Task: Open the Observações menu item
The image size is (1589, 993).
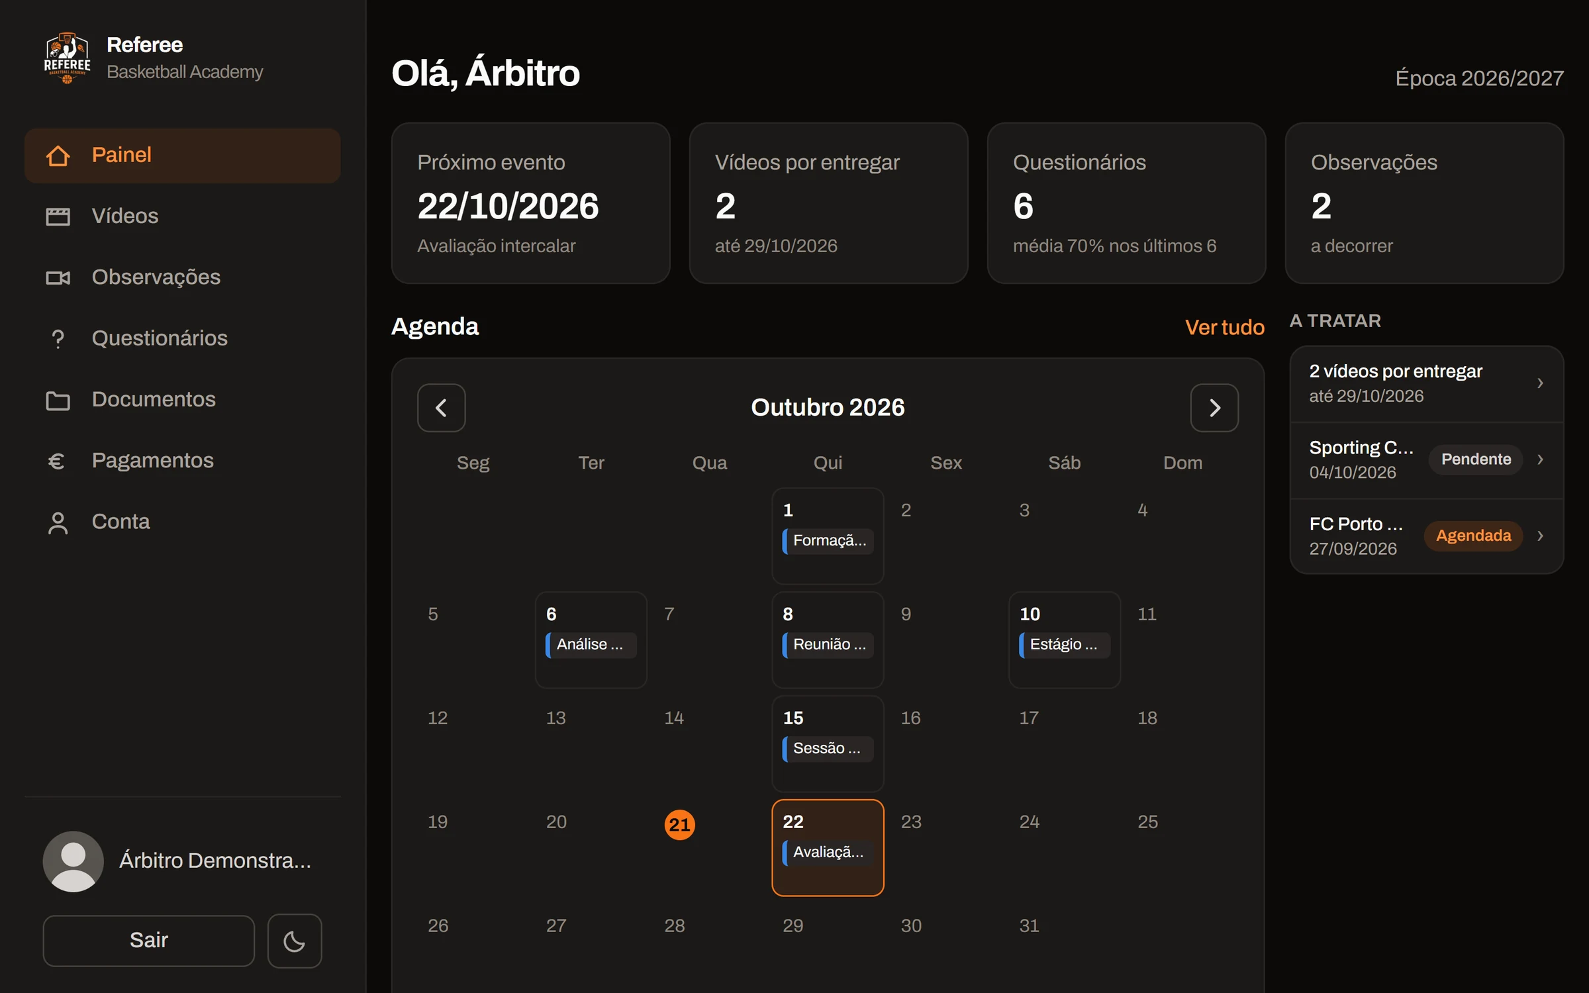Action: pyautogui.click(x=183, y=277)
